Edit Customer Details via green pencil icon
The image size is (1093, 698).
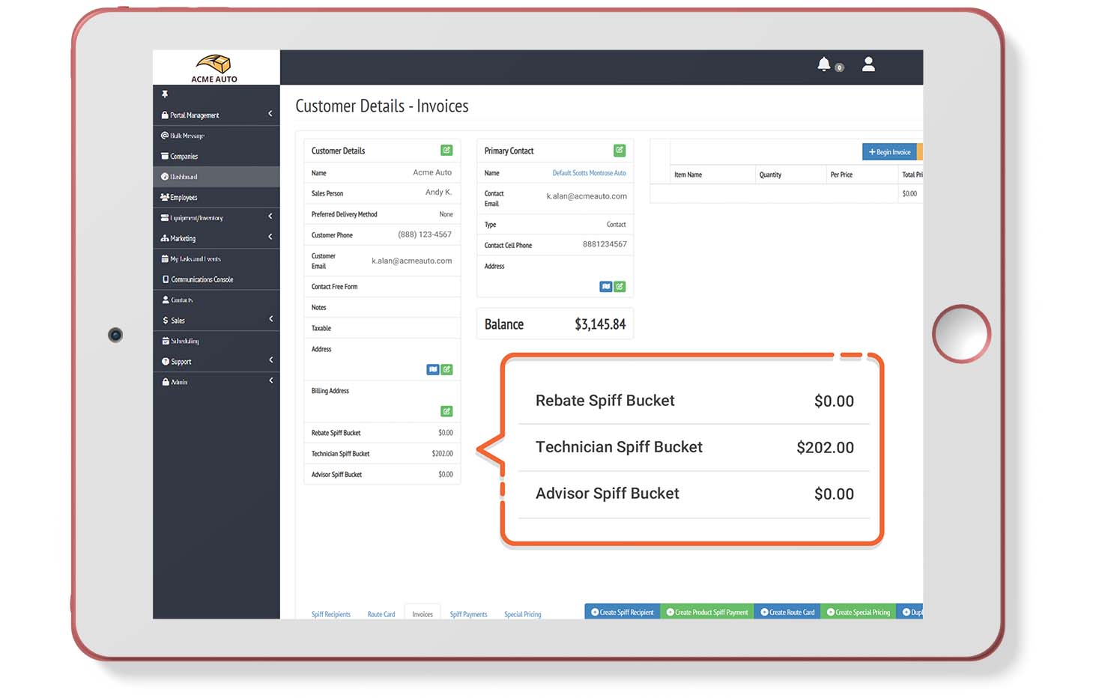446,151
